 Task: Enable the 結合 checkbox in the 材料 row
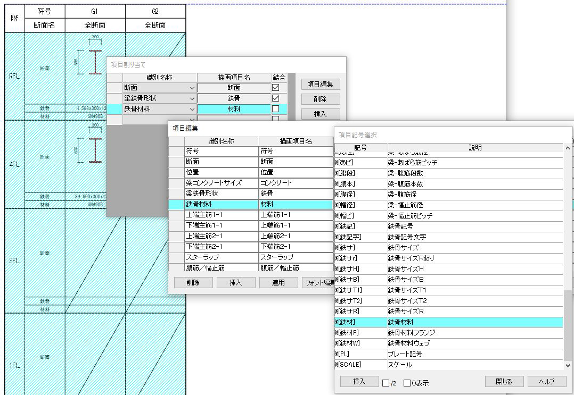click(276, 109)
